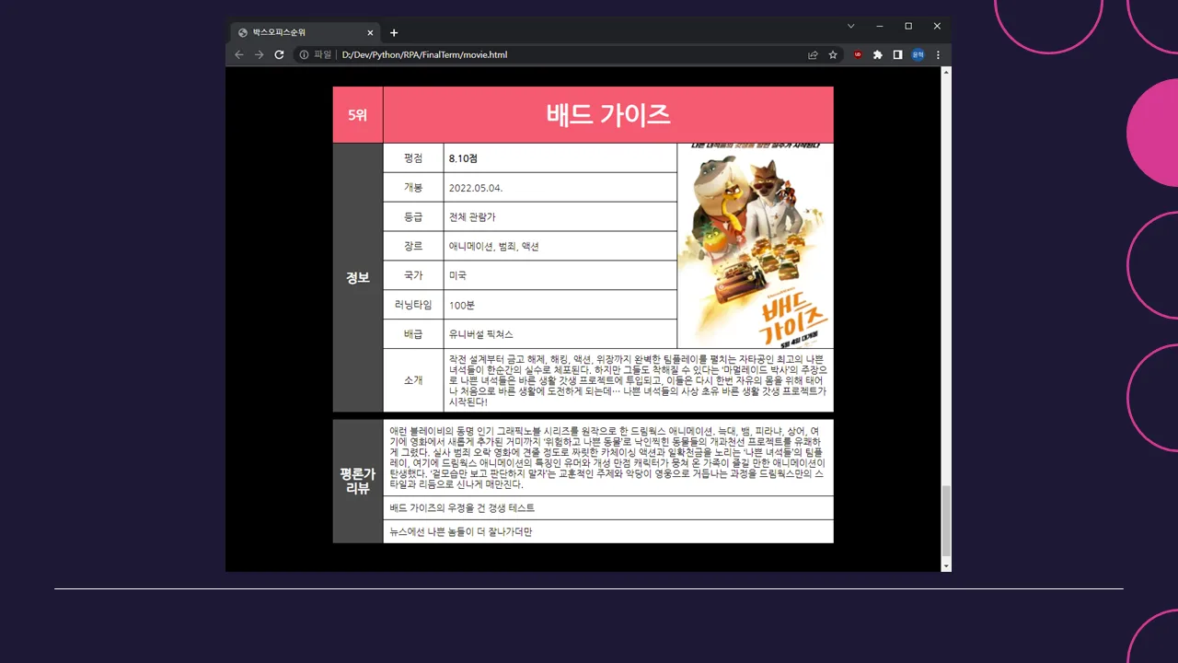Open the 윤혁 profile avatar

coord(918,54)
